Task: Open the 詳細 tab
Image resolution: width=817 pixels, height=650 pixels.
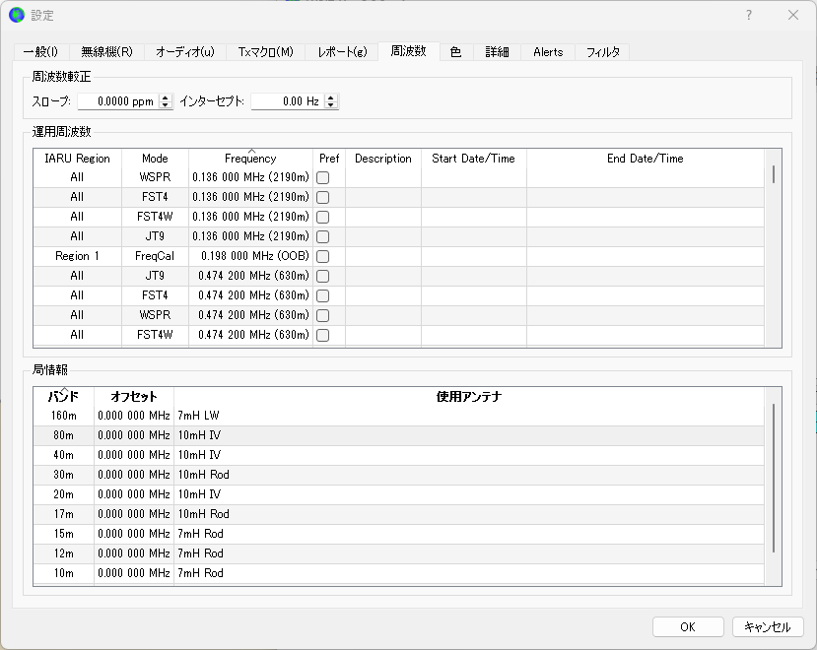Action: (497, 52)
